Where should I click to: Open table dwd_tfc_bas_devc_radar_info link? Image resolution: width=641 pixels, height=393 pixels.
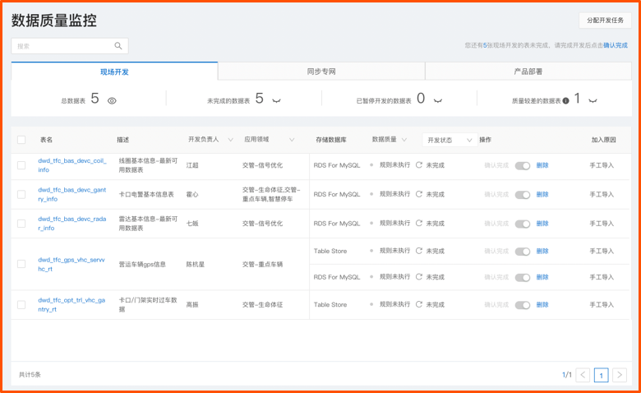[x=72, y=224]
